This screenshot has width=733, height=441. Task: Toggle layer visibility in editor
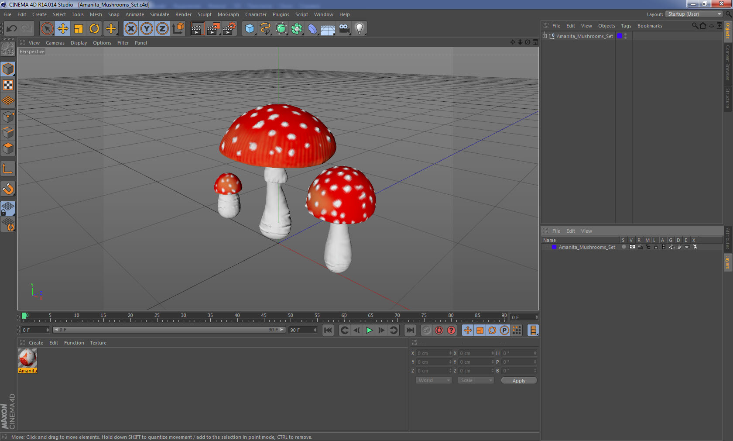(632, 247)
